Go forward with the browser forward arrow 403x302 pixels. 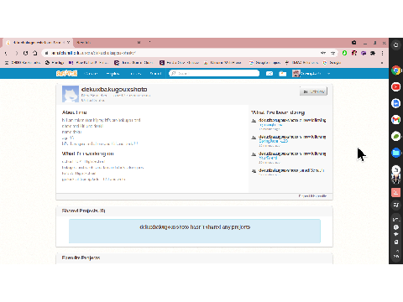tap(16, 53)
